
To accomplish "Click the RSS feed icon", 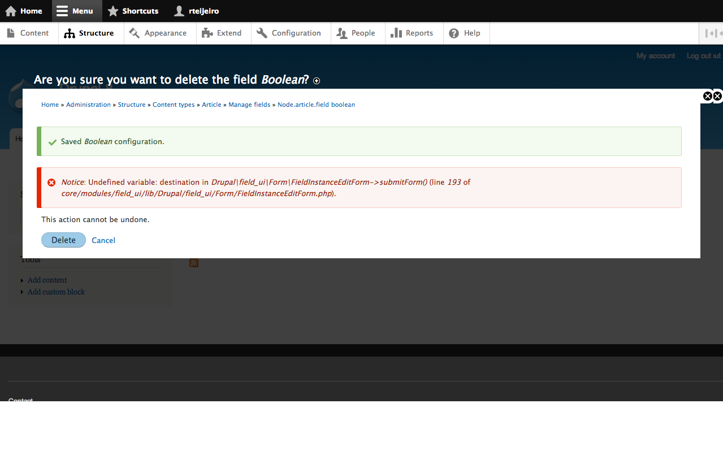I will (x=194, y=263).
